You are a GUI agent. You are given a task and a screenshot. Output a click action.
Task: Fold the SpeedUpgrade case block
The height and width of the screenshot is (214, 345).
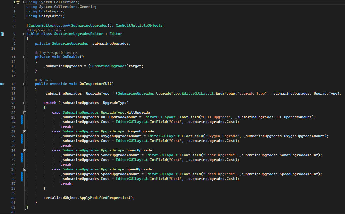tap(25, 169)
